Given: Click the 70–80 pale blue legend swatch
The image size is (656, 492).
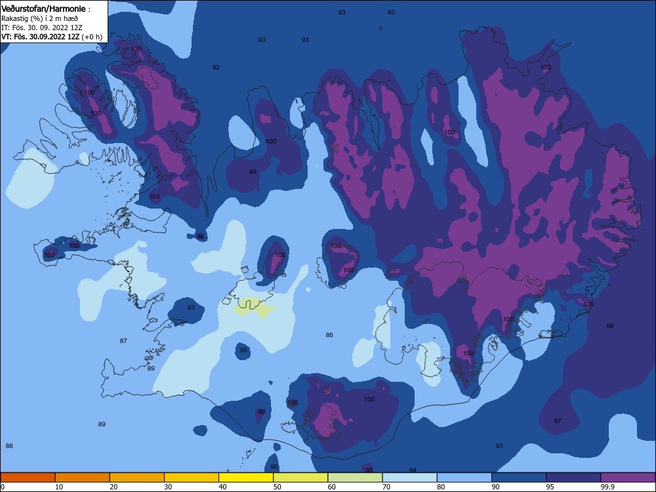Looking at the screenshot, I should [x=409, y=478].
